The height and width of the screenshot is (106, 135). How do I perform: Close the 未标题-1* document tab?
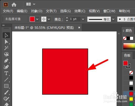click(x=79, y=27)
